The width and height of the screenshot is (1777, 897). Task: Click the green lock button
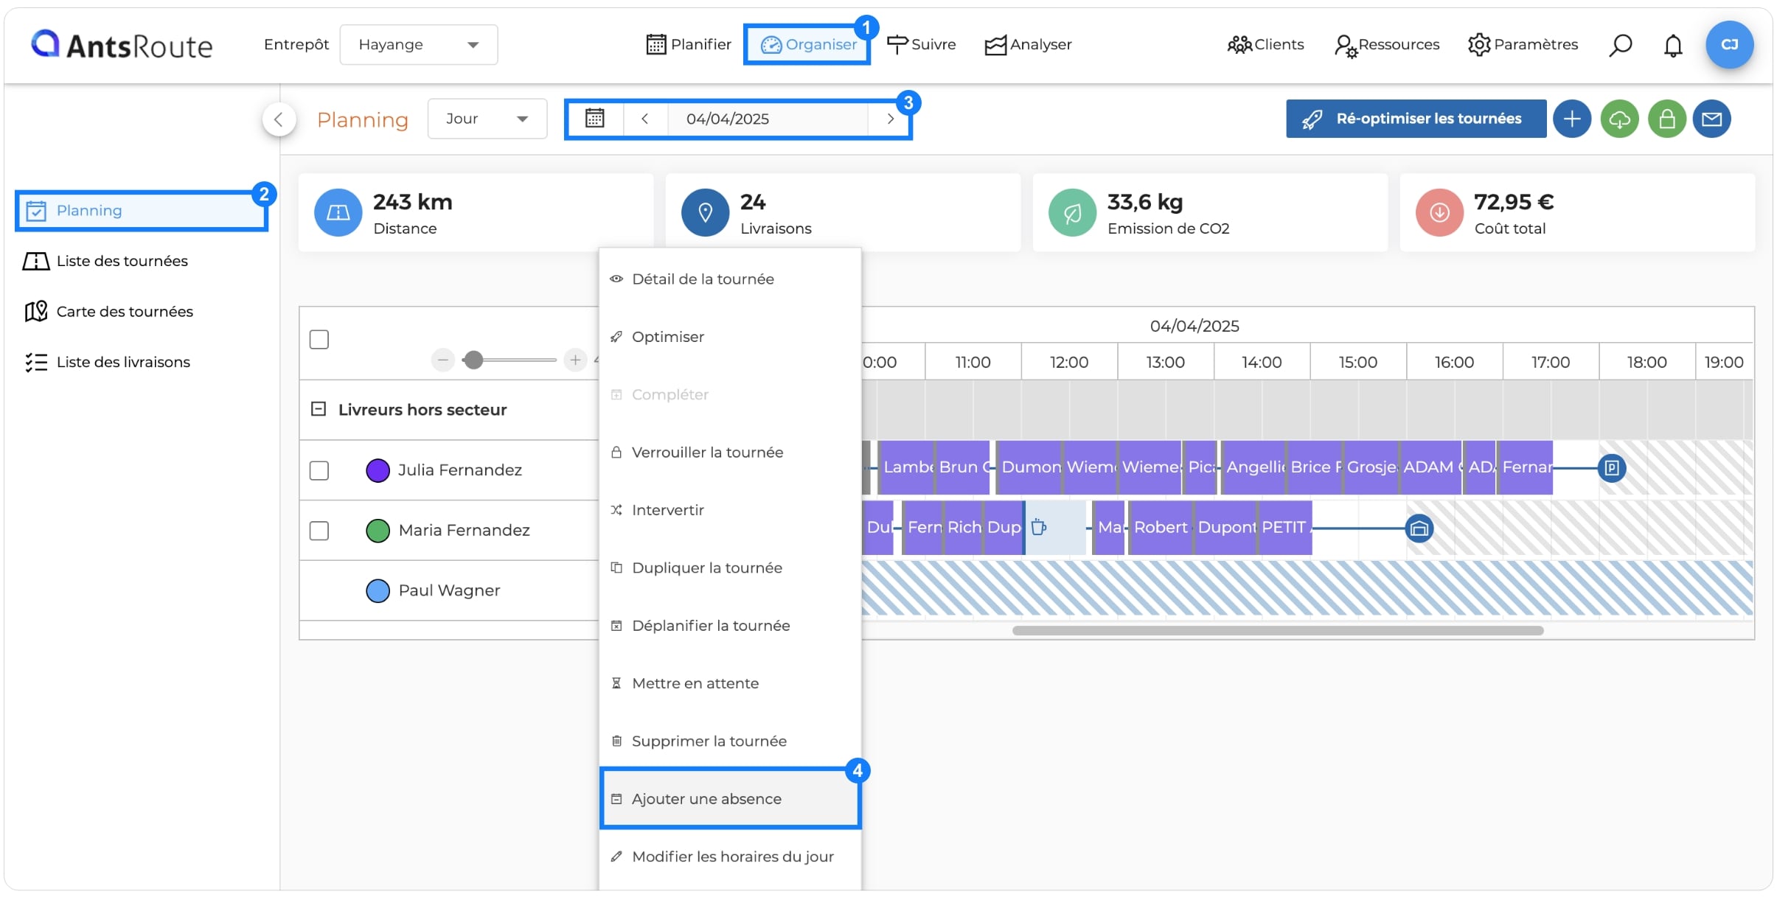pos(1666,119)
